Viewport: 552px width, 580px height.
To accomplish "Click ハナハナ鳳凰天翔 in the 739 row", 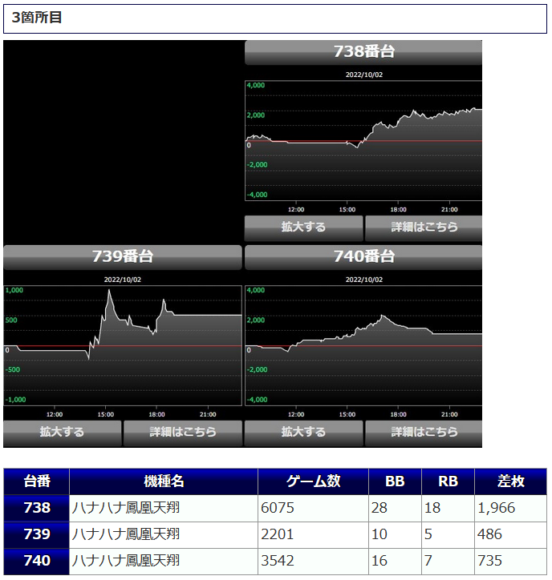I will [126, 535].
